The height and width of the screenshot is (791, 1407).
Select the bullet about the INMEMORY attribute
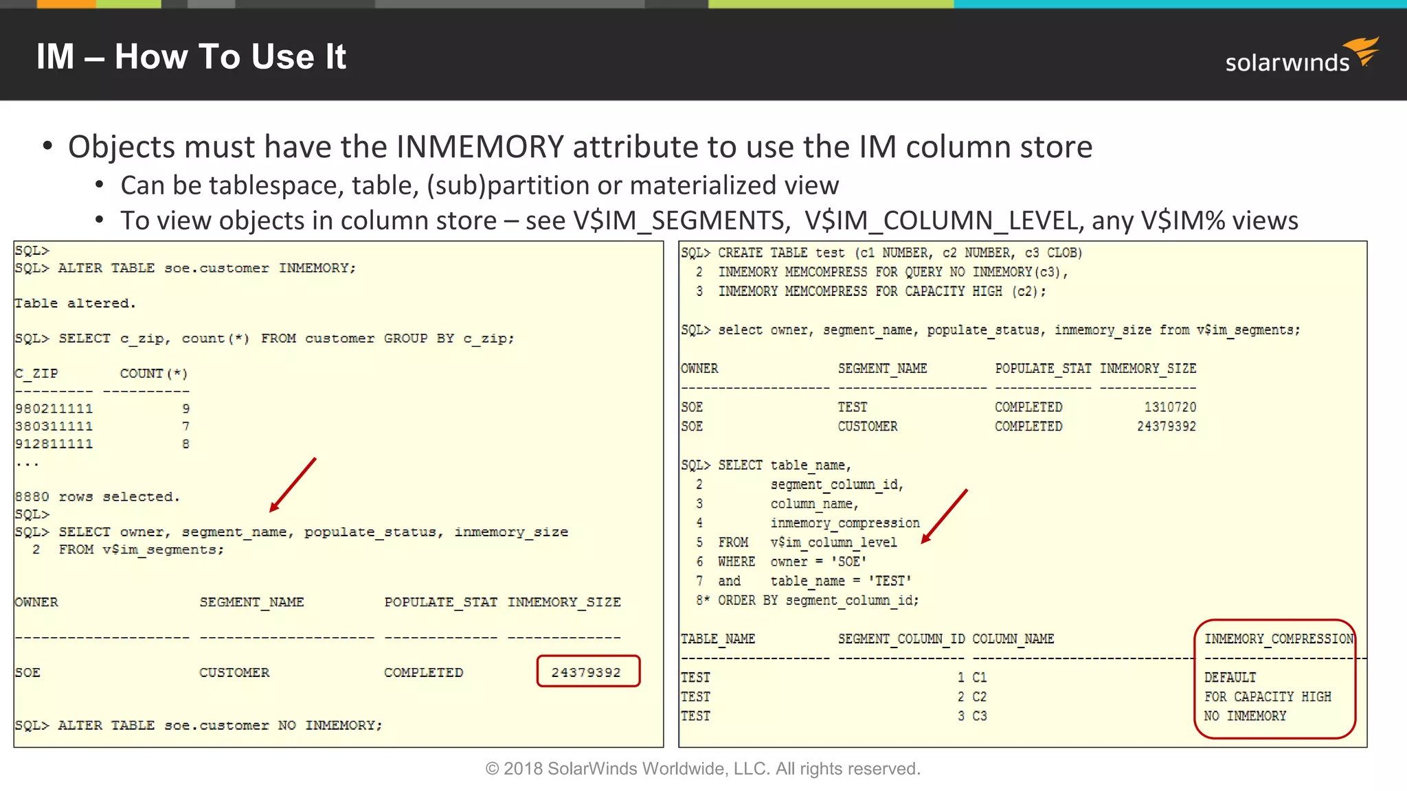[x=580, y=147]
